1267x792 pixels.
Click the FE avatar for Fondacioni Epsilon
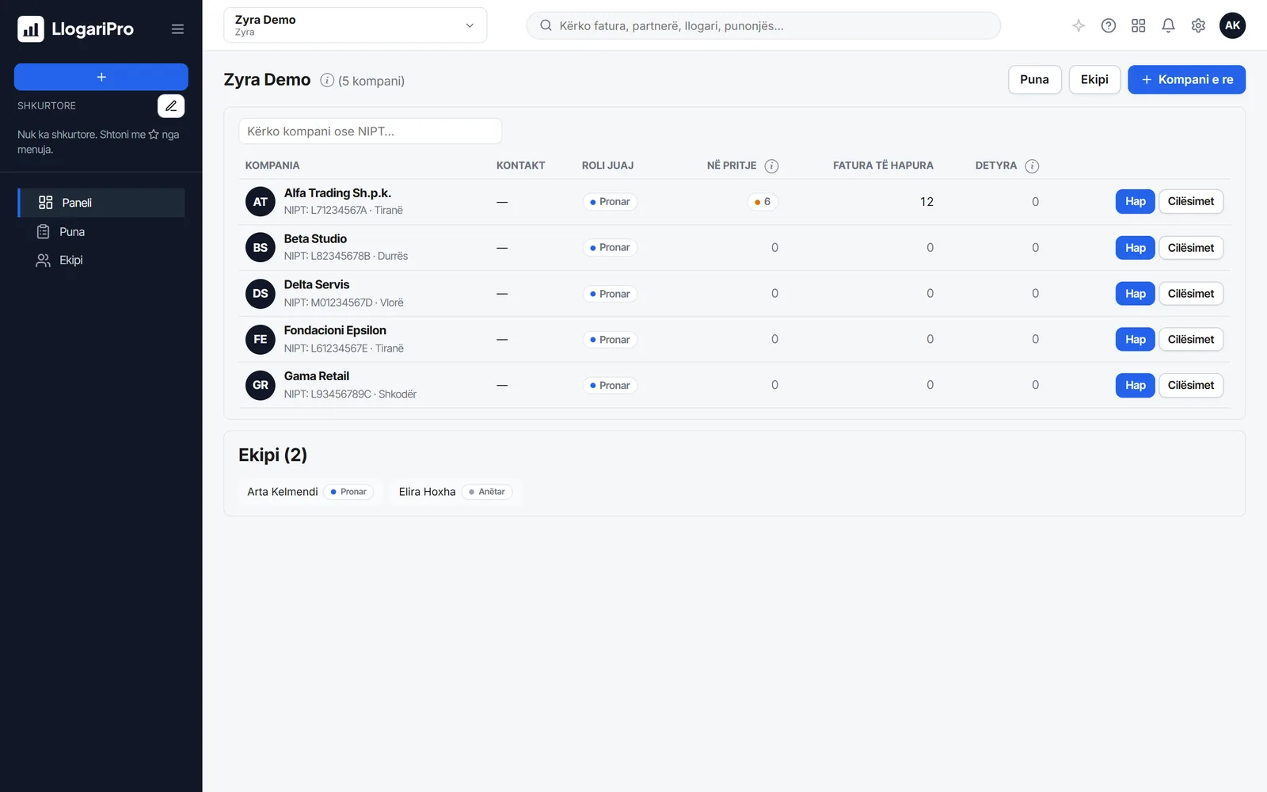tap(260, 340)
